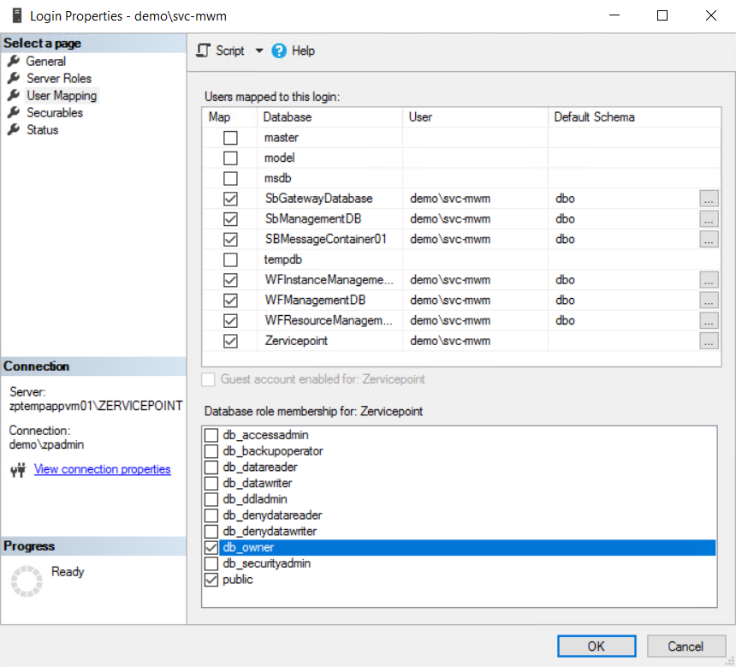Open the View connection properties link
Viewport: 736px width, 667px height.
102,469
